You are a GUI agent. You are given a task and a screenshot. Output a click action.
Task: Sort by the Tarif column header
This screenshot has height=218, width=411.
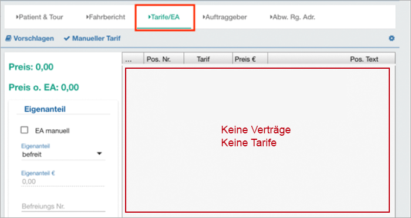tap(208, 59)
